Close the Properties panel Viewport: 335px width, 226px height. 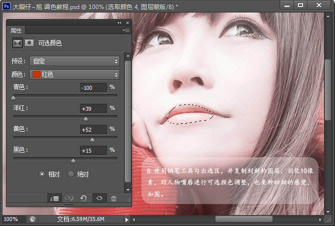point(126,23)
